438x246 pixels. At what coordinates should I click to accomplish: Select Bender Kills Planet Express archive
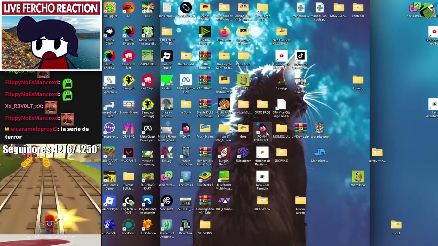pos(205,153)
